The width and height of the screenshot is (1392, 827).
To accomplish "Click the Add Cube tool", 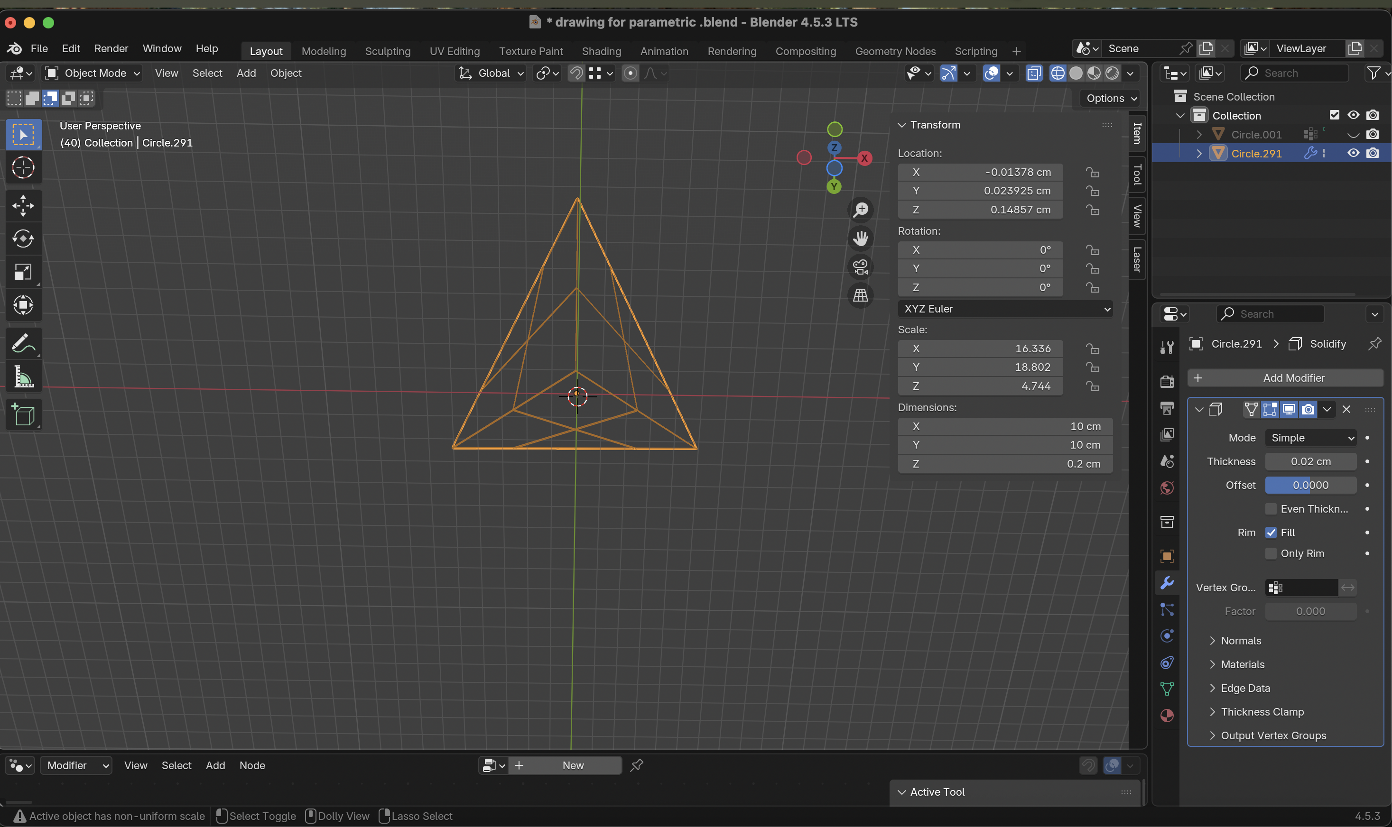I will pyautogui.click(x=23, y=415).
